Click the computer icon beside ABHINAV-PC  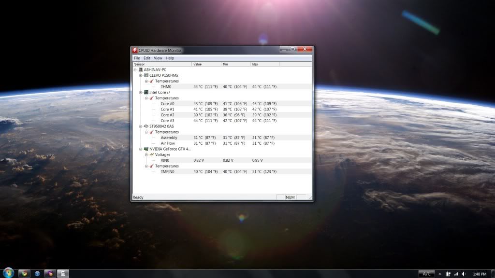tap(141, 69)
